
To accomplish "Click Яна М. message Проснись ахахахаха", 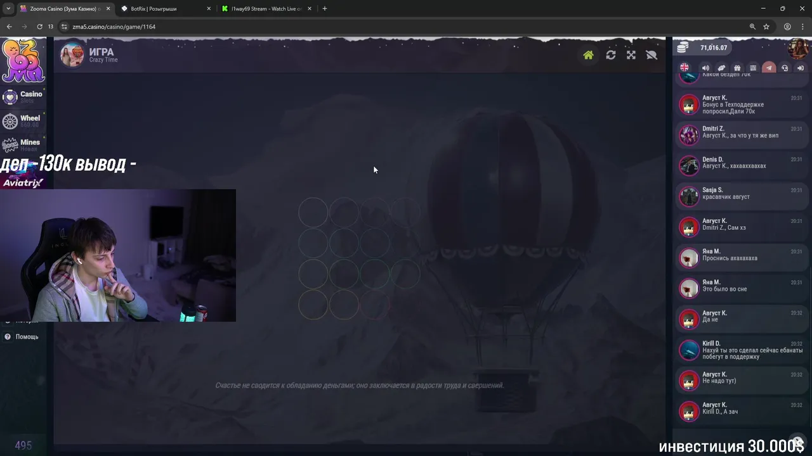I will [x=741, y=258].
